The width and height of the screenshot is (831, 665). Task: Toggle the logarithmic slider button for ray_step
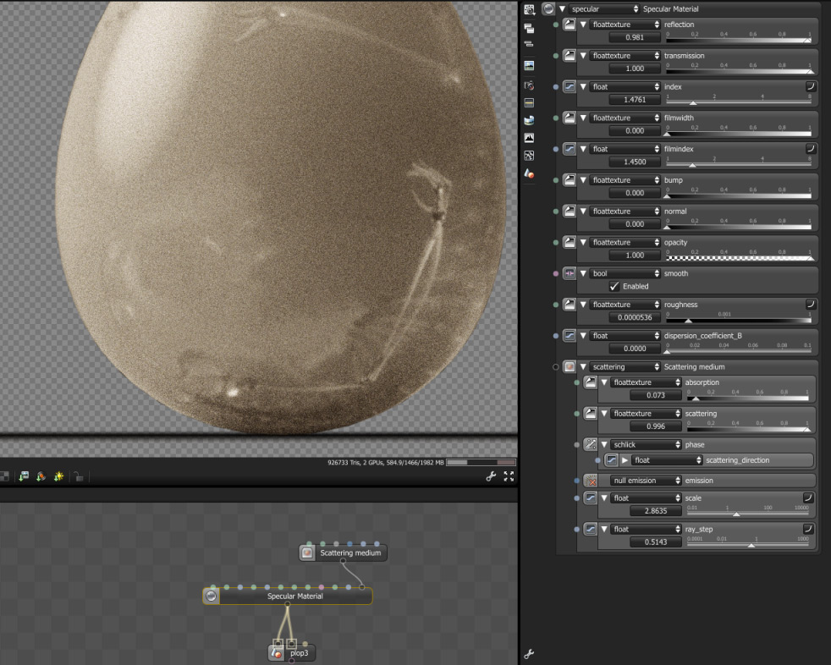click(x=808, y=528)
